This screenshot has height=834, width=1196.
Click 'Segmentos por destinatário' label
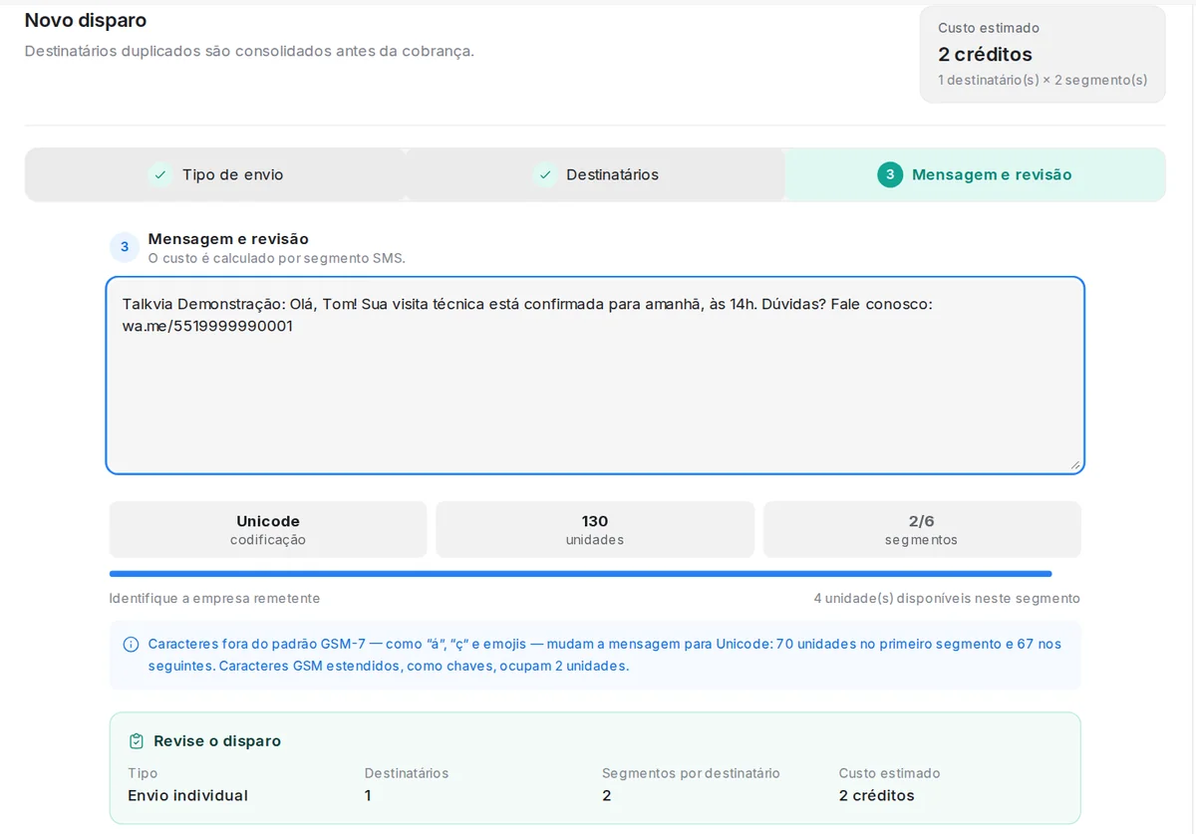coord(691,773)
